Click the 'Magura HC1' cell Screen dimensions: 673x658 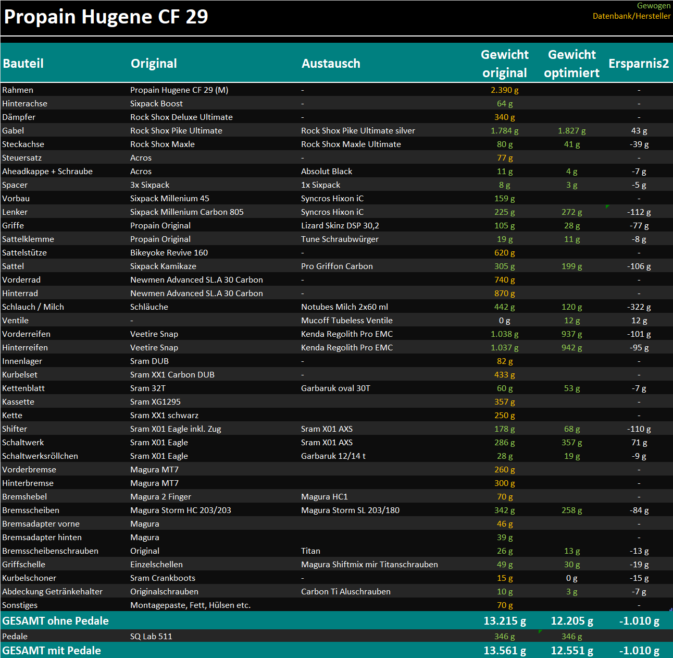325,497
